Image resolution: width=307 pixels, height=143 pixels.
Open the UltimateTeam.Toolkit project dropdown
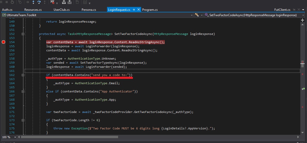(x=192, y=15)
